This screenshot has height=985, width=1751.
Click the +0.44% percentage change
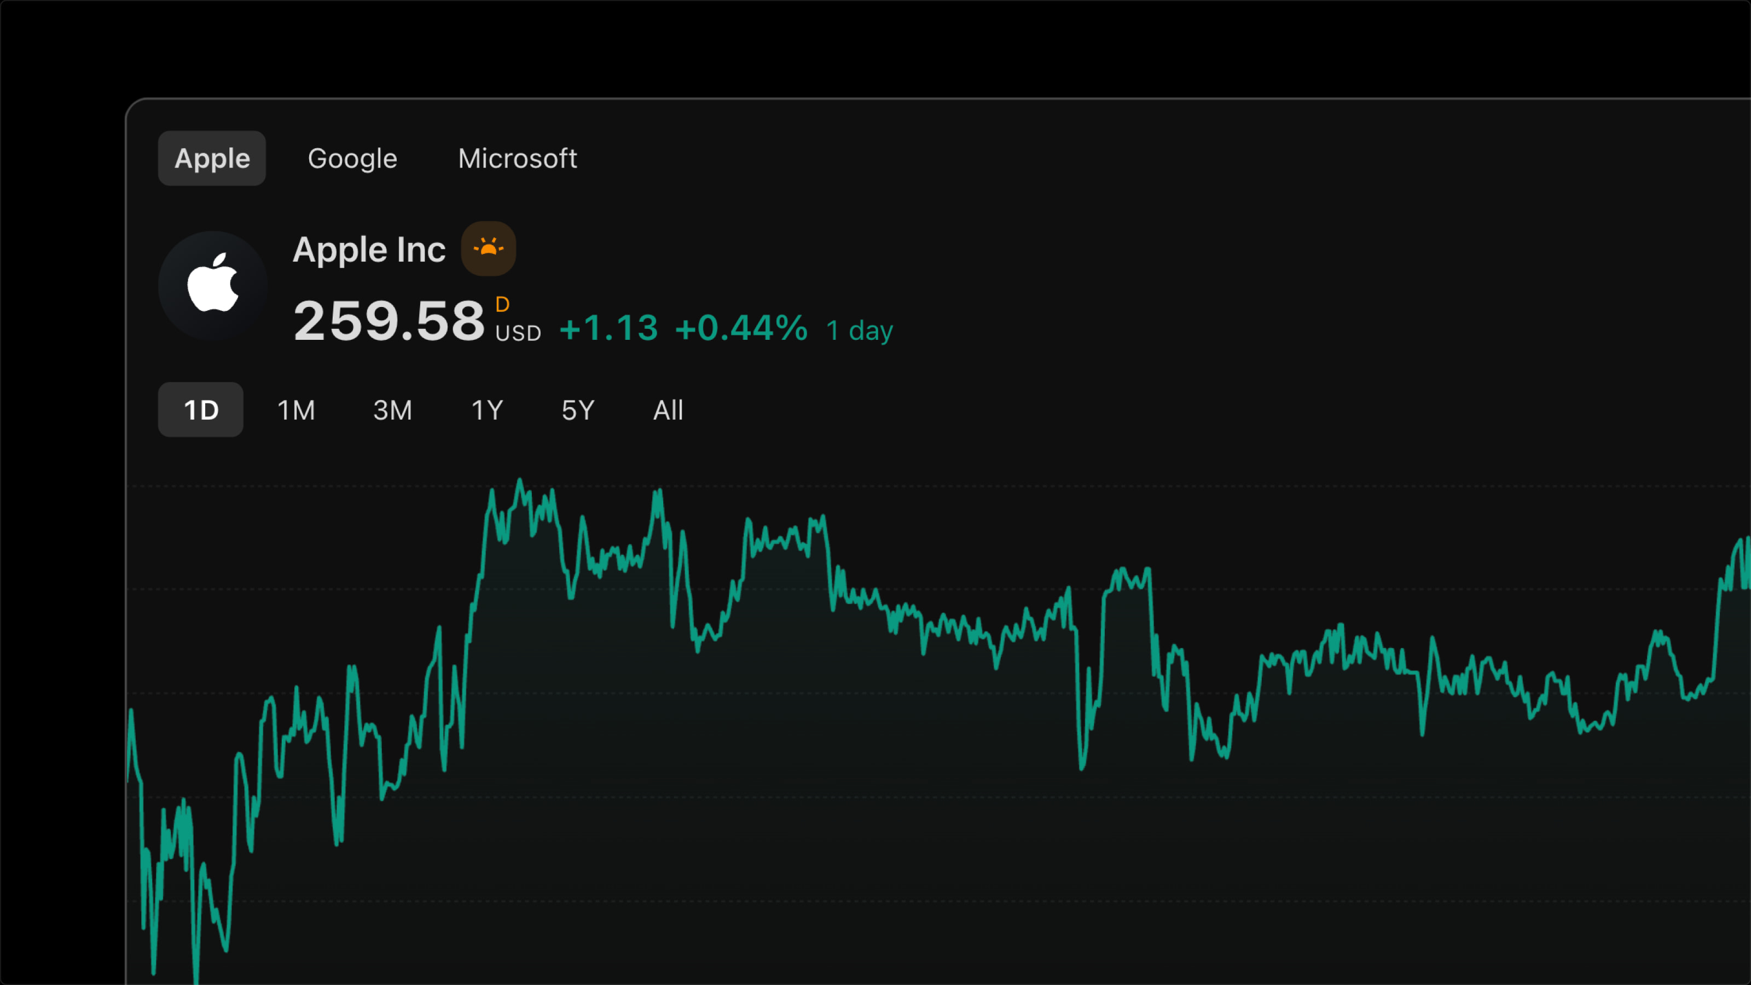[x=741, y=328]
